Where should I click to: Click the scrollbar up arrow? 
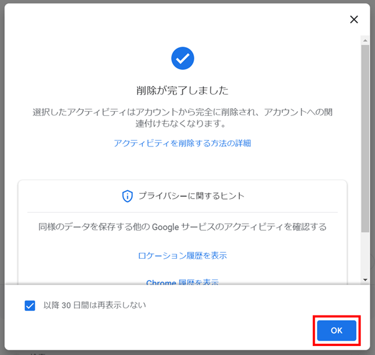365,39
